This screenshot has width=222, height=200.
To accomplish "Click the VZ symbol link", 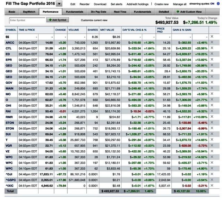I will click(x=8, y=151).
